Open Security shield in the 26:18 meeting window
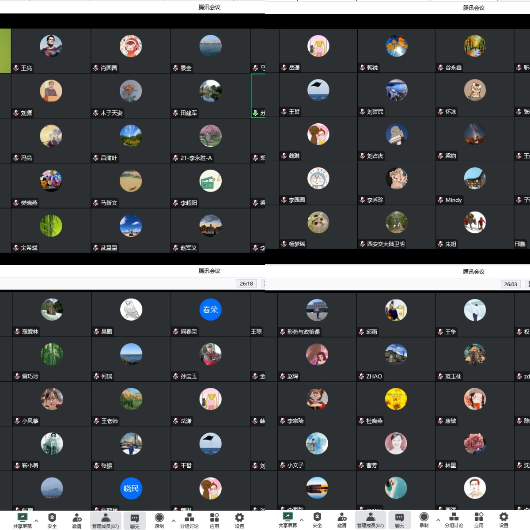 [52, 518]
